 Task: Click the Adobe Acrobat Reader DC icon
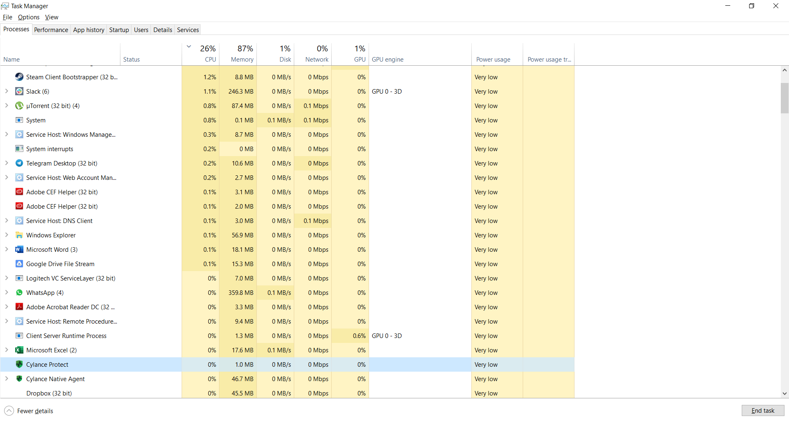(19, 307)
